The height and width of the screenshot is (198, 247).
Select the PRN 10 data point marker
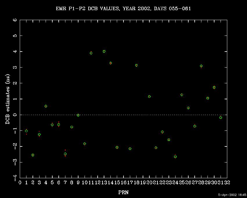(85, 144)
